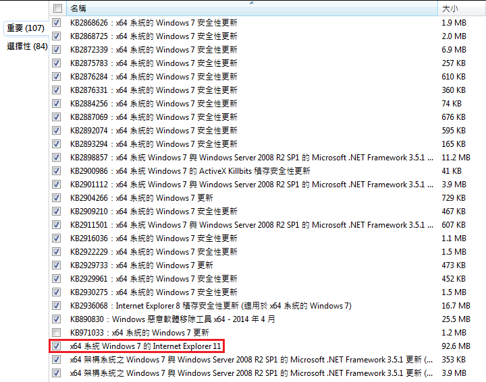Screen dimensions: 486x382
Task: Uncheck the KB2901112 update checkbox
Action: point(57,185)
